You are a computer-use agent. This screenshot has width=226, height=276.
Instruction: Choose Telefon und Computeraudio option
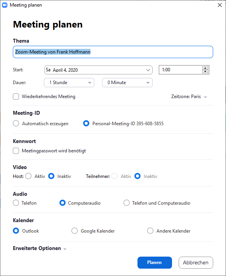tap(127, 203)
